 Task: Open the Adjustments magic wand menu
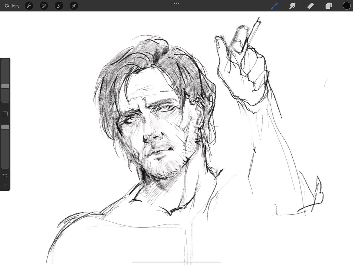click(44, 6)
